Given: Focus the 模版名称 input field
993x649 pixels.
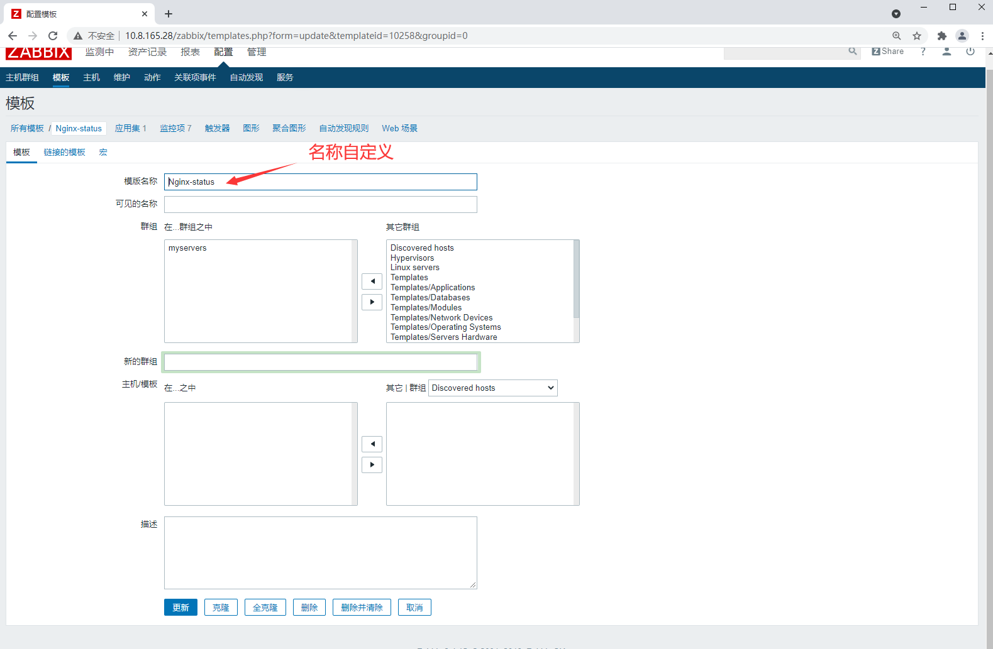Looking at the screenshot, I should [x=321, y=182].
